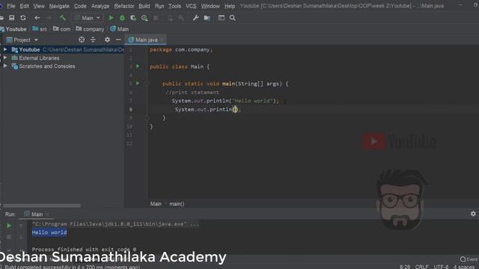The image size is (479, 269).
Task: Click the run gutter arrow beside main method
Action: (x=138, y=83)
